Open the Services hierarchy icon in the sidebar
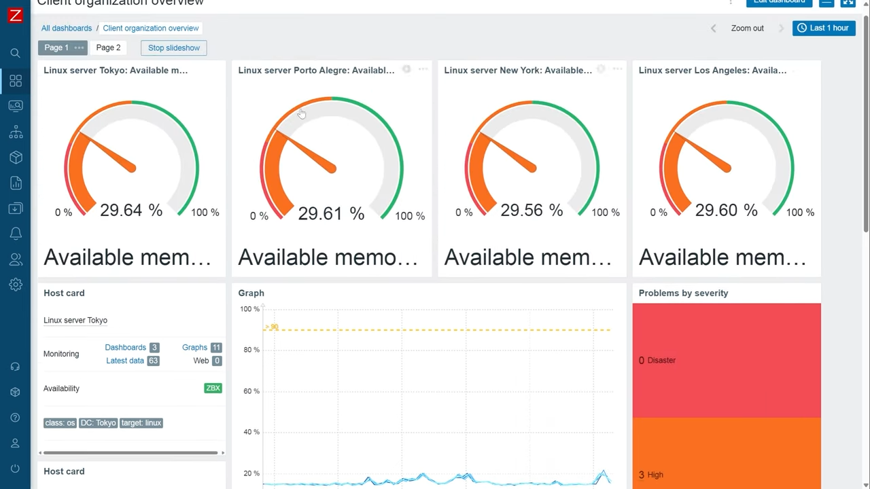The height and width of the screenshot is (489, 870). click(15, 132)
